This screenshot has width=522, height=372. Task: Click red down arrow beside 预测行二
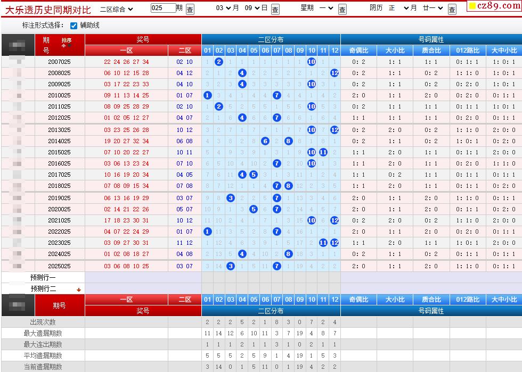pos(79,290)
